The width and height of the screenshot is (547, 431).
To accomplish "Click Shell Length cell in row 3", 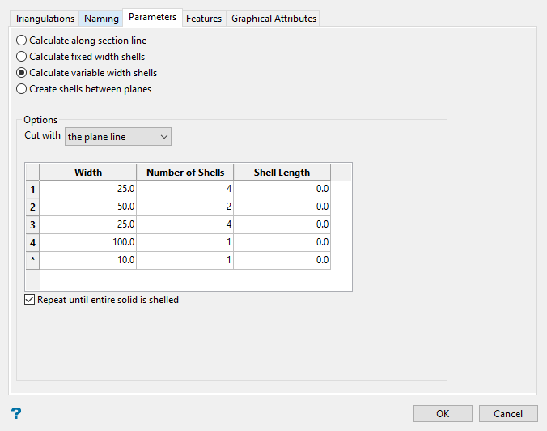I will pyautogui.click(x=282, y=224).
